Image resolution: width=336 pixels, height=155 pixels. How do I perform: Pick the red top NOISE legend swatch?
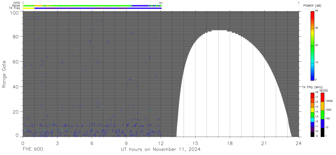(322, 97)
